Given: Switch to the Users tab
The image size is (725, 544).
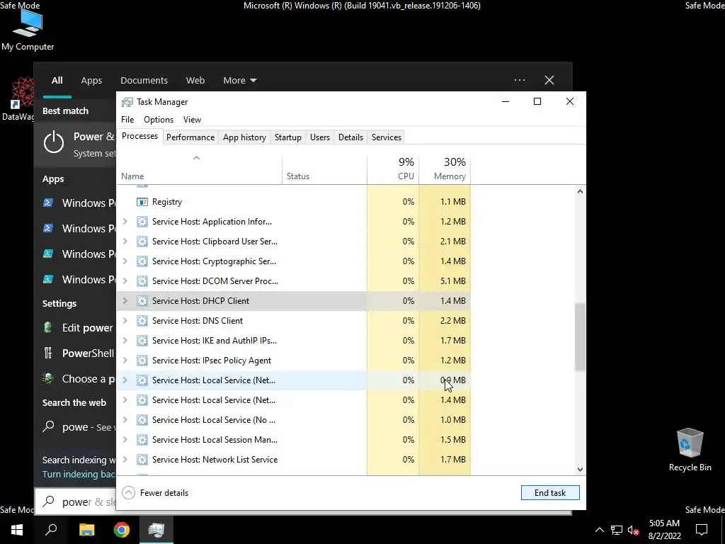Looking at the screenshot, I should pyautogui.click(x=320, y=137).
